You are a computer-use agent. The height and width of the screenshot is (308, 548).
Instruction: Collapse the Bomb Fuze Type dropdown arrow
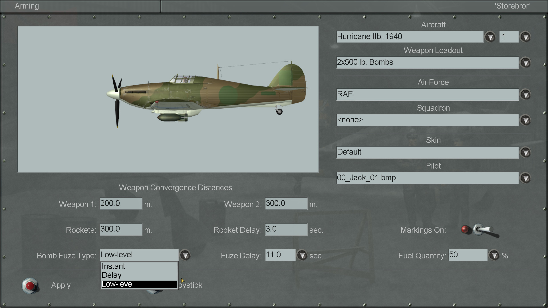tap(185, 255)
